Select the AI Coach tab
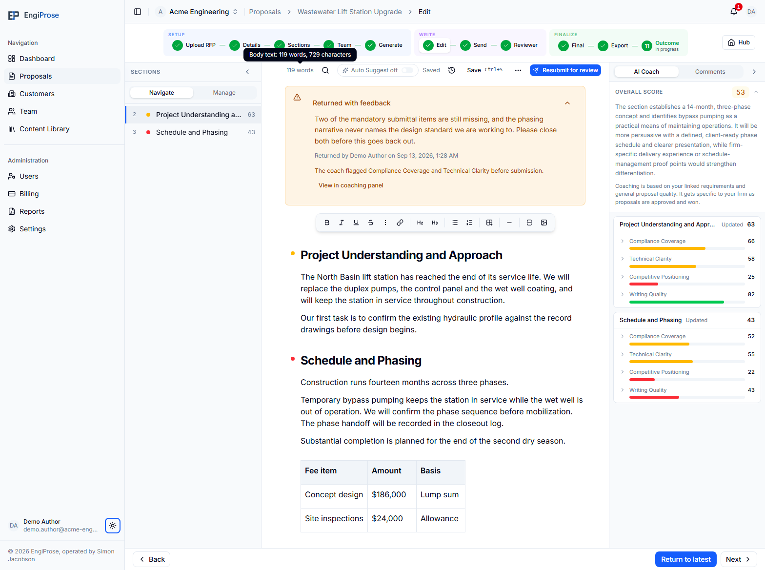This screenshot has width=765, height=570. tap(646, 72)
